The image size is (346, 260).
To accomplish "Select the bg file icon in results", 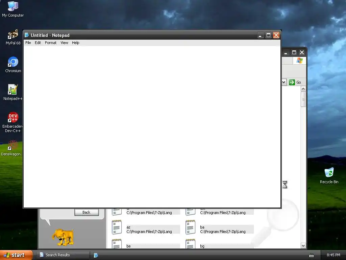I will click(190, 244).
